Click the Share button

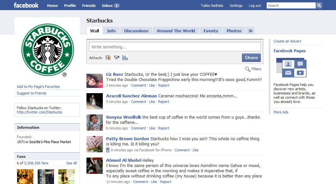251,58
